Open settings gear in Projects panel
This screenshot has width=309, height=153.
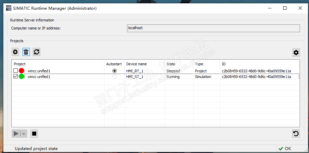(x=296, y=53)
